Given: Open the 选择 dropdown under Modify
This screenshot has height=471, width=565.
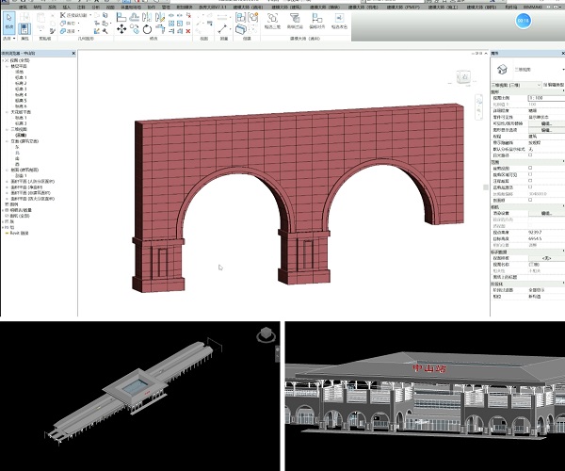Looking at the screenshot, I should pos(9,39).
